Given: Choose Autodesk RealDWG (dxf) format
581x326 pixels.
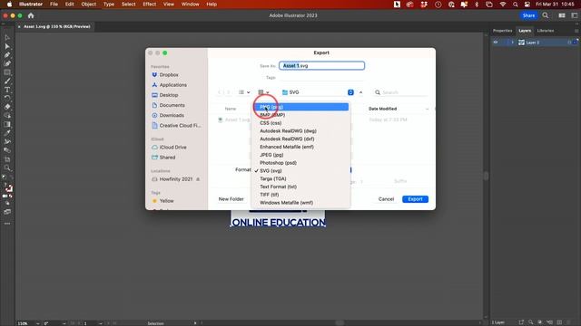Looking at the screenshot, I should coord(300,139).
